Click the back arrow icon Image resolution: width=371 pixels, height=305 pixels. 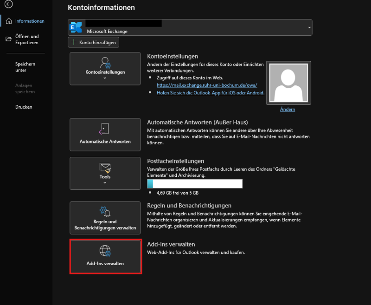coord(8,4)
